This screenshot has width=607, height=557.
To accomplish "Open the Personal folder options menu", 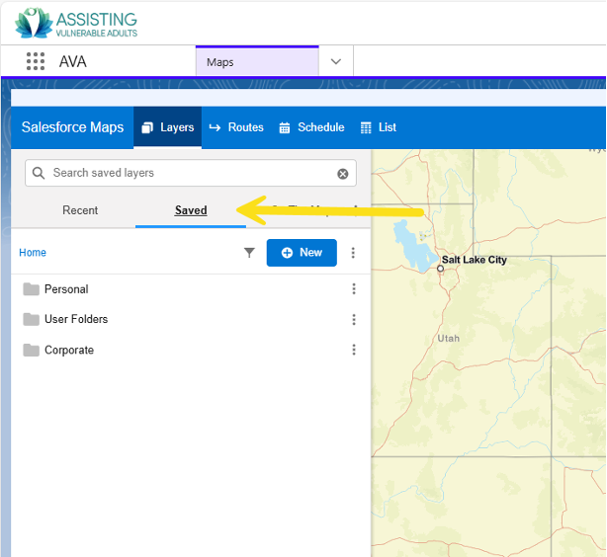I will 354,289.
